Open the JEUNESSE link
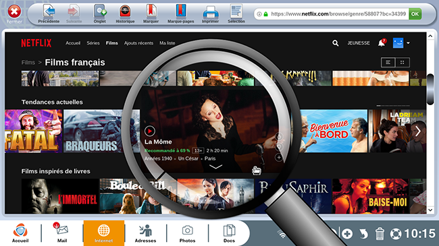The width and height of the screenshot is (439, 246). (359, 43)
